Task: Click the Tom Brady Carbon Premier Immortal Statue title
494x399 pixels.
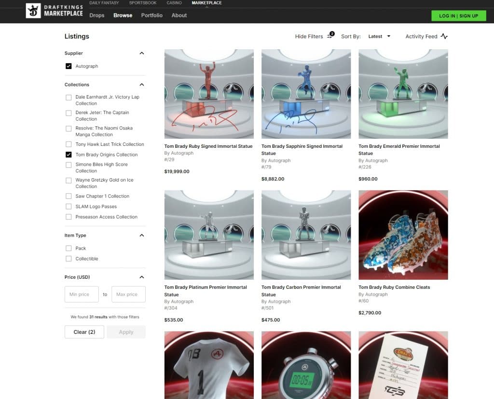Action: [301, 291]
